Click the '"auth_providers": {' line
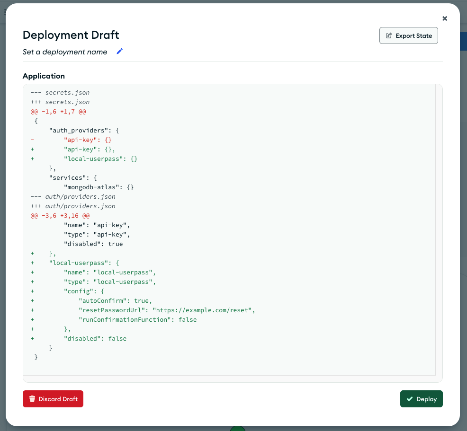 click(x=84, y=130)
